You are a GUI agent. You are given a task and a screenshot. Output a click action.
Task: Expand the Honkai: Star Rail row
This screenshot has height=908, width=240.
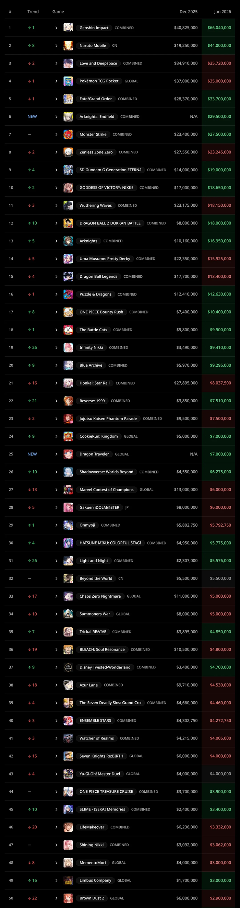click(x=56, y=383)
